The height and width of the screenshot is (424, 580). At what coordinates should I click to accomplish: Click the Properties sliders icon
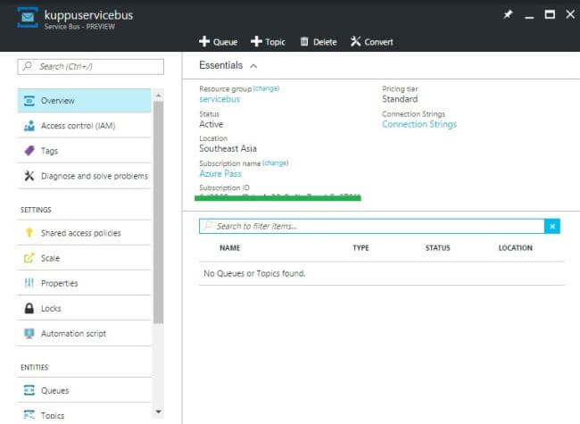29,283
